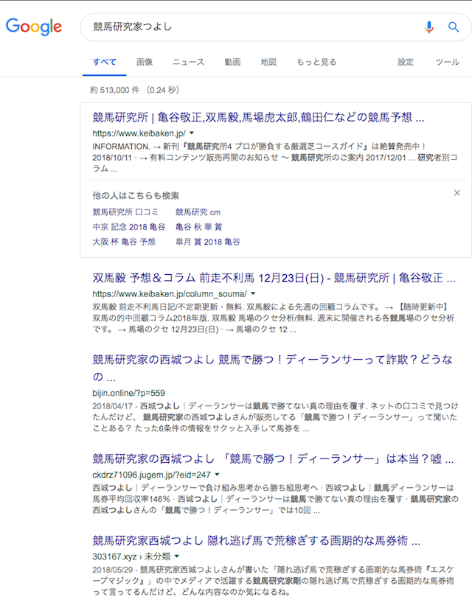Expand the もっと見る menu

tap(316, 62)
